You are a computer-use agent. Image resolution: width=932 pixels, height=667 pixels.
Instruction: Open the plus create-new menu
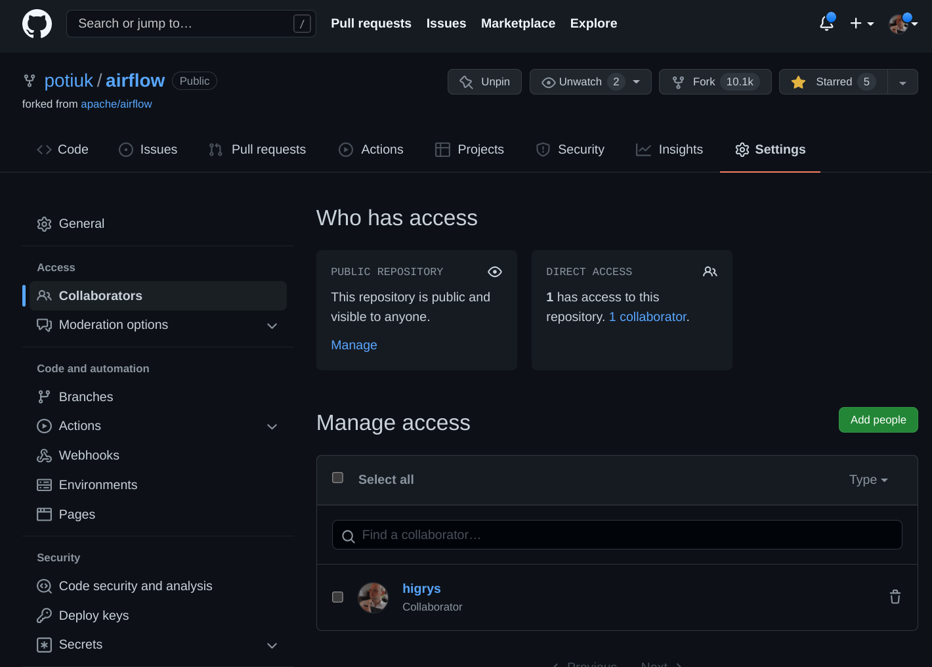[862, 24]
